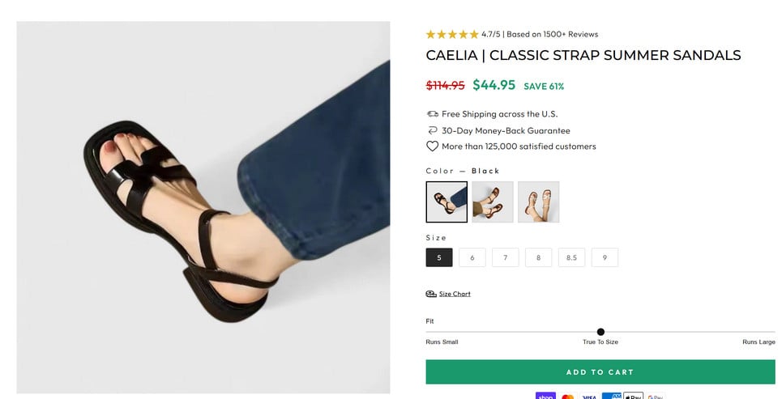Click the American Express payment icon

pos(611,397)
